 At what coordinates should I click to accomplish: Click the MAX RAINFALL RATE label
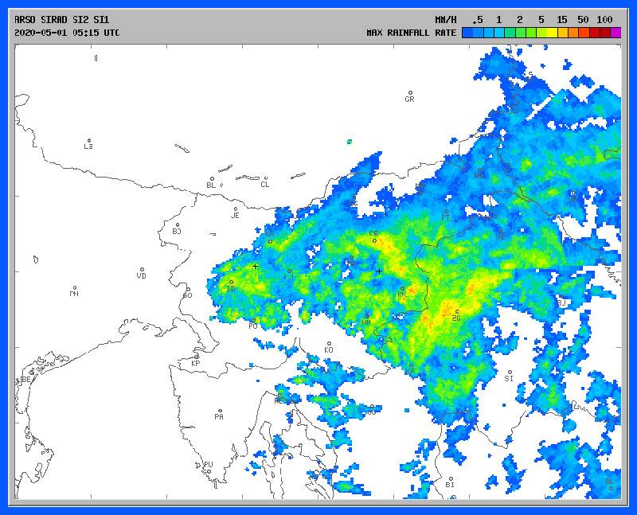tap(411, 33)
